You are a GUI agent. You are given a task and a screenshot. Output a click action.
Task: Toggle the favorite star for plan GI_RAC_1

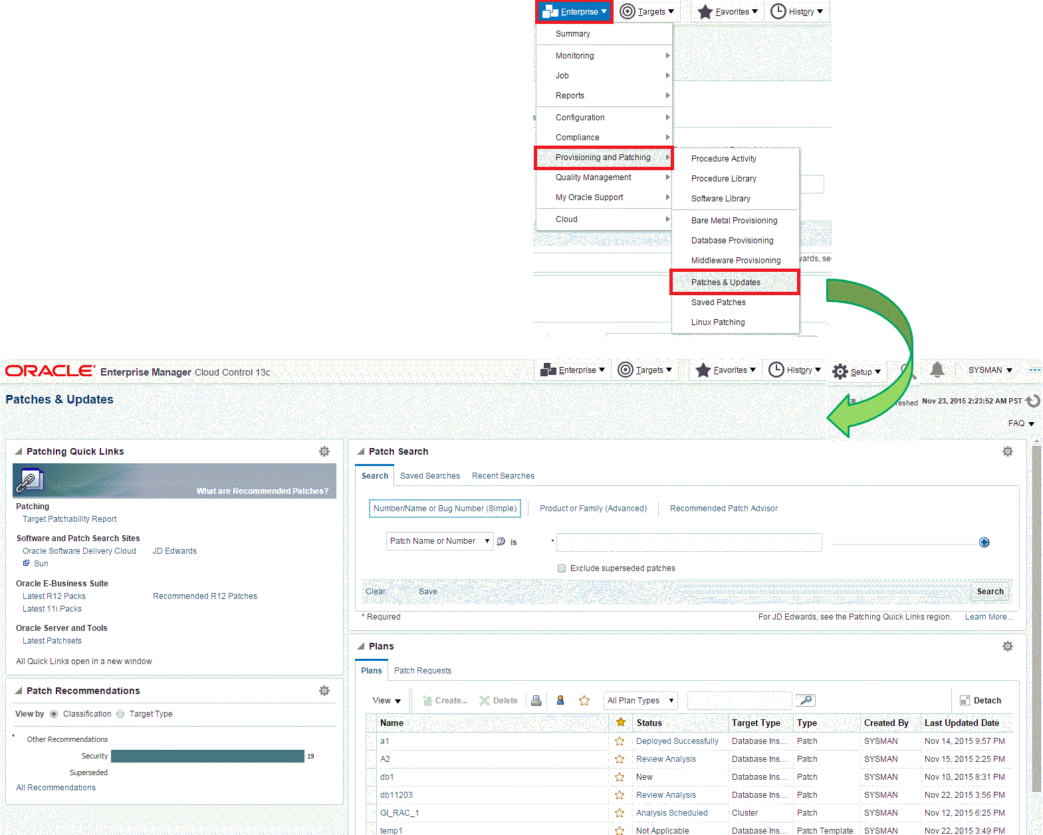(620, 813)
